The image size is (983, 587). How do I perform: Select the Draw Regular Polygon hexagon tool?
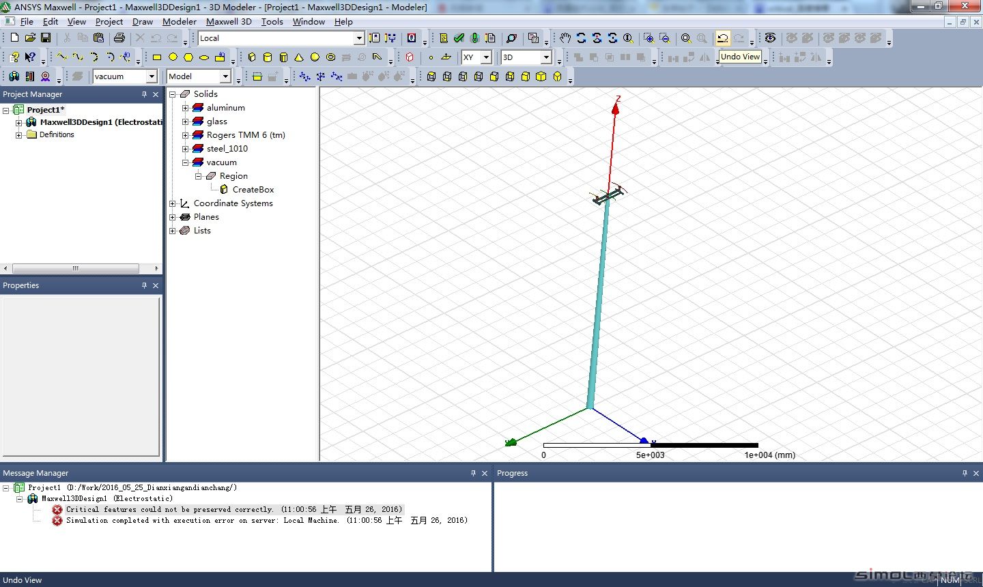click(188, 57)
